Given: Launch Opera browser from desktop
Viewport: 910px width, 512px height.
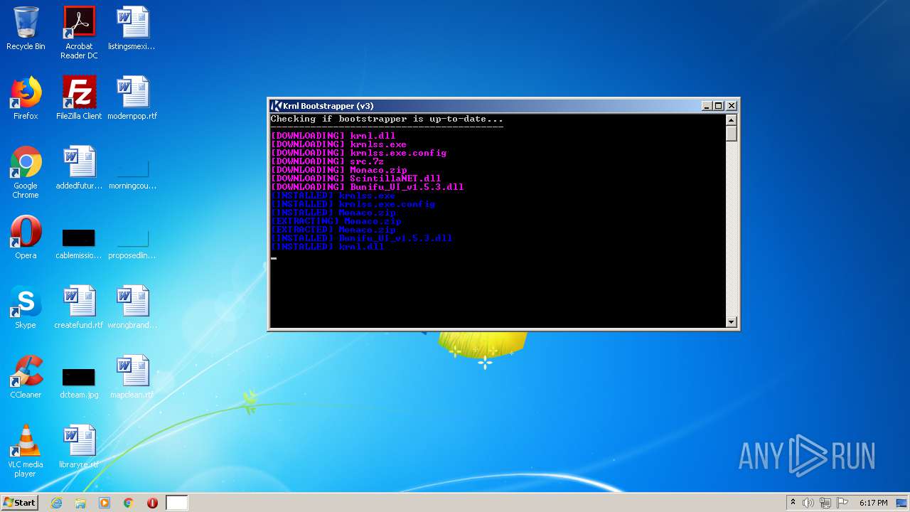Looking at the screenshot, I should click(x=26, y=238).
